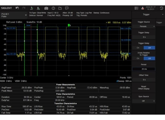
Task: Click the Power Measurements section header
Action: [x=66, y=85]
